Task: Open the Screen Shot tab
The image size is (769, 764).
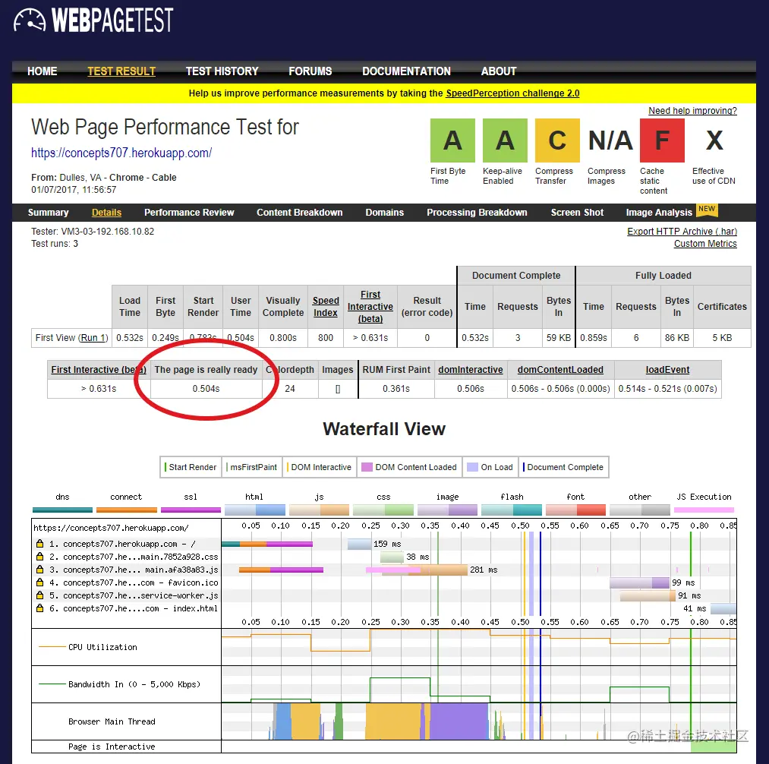Action: click(x=577, y=213)
